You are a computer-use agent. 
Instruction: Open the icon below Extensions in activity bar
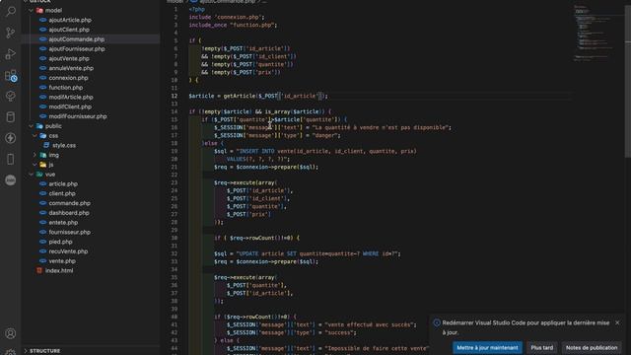tap(11, 96)
